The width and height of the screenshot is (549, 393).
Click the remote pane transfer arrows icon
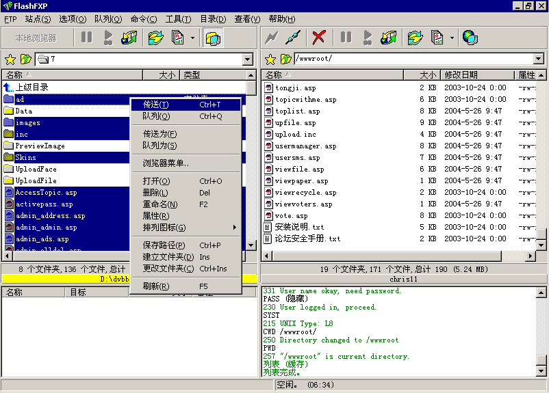click(389, 38)
